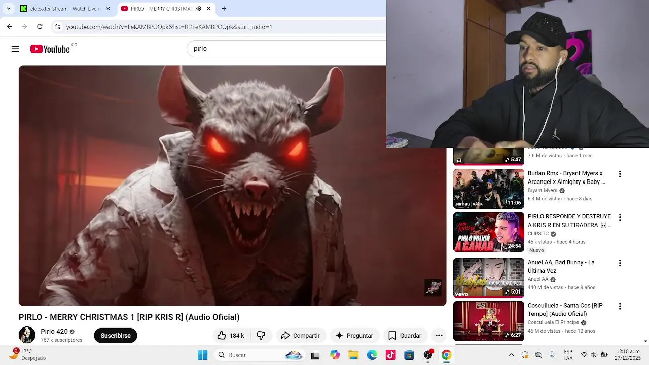Open the ESP LAA language indicator
Image resolution: width=649 pixels, height=365 pixels.
pos(568,355)
